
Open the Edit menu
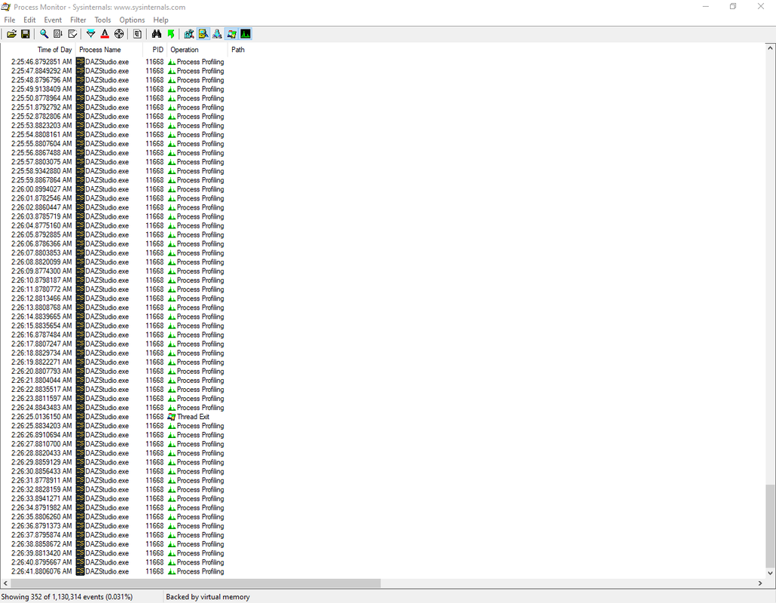pyautogui.click(x=29, y=20)
